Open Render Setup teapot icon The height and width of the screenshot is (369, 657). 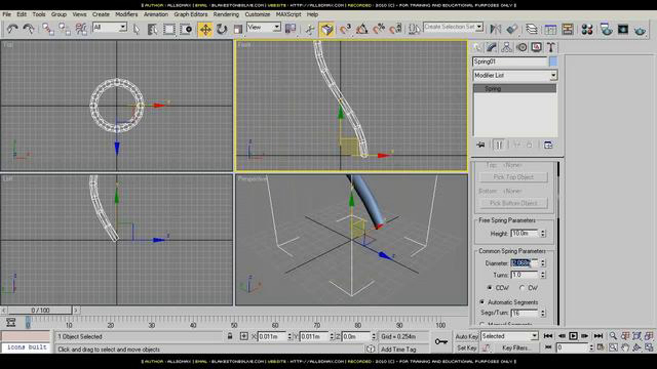(x=606, y=29)
